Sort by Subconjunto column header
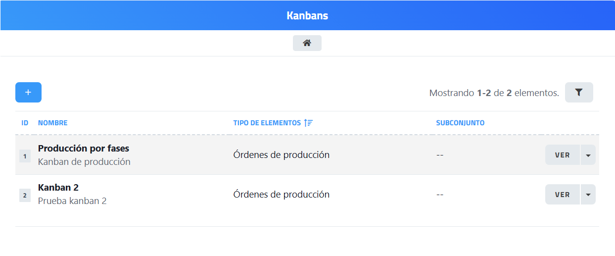 tap(460, 123)
